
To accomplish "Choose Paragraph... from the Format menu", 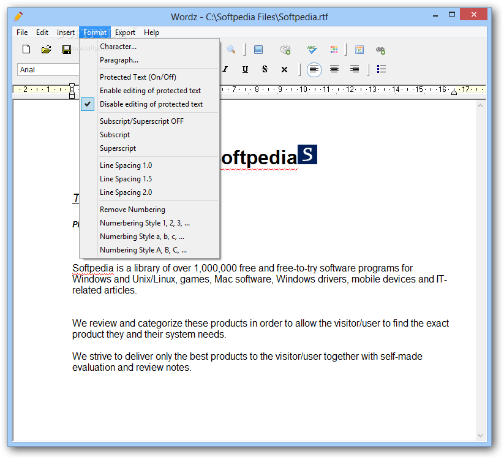I will point(150,60).
